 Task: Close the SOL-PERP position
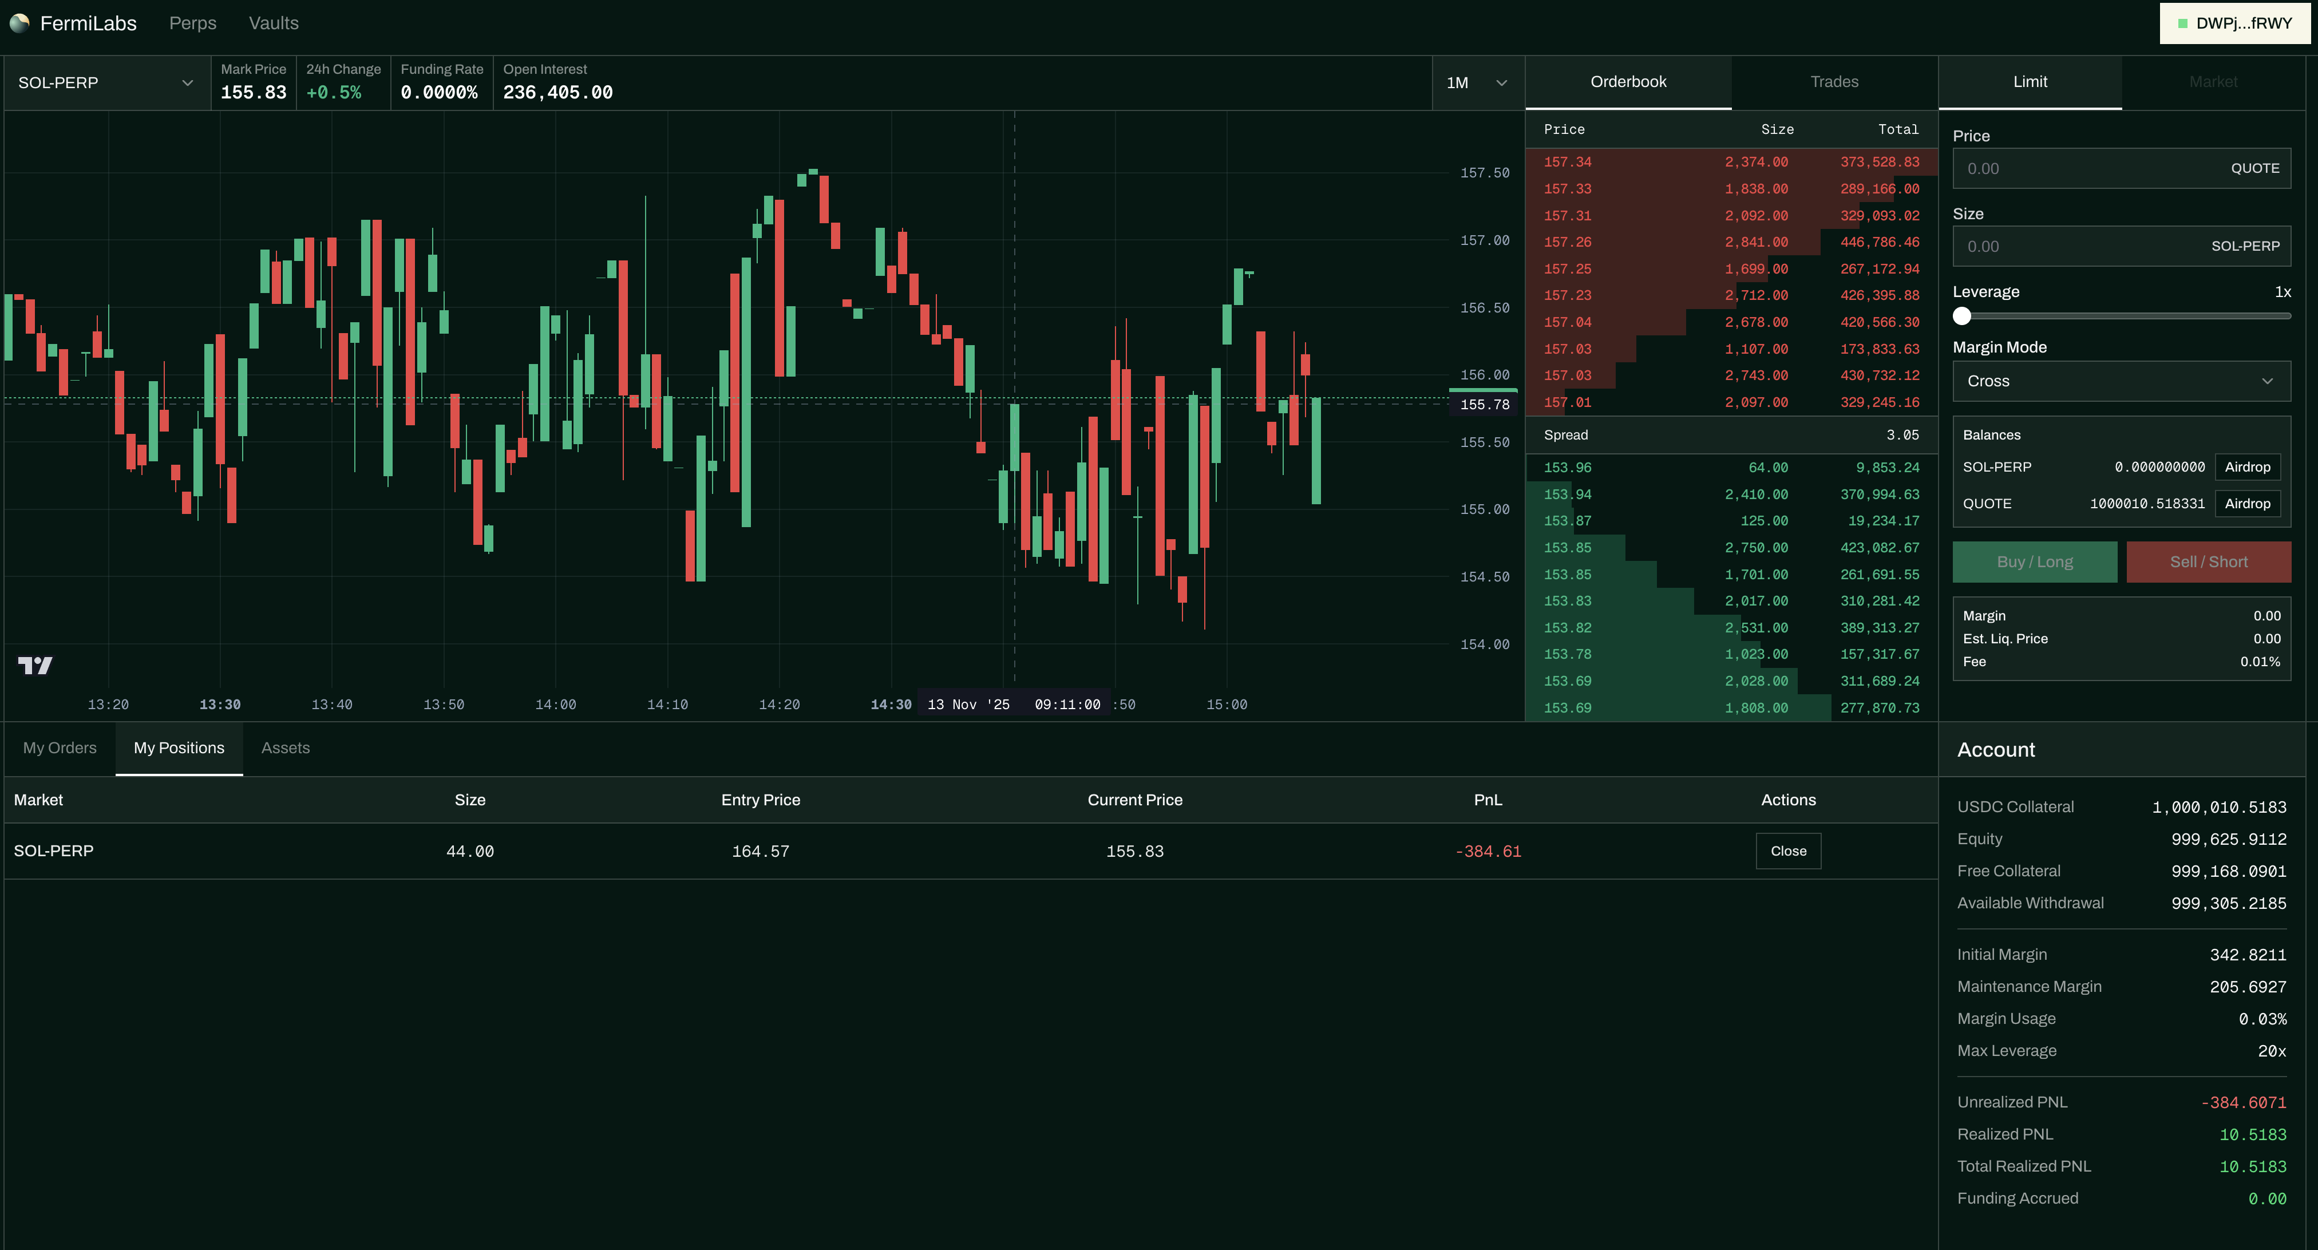point(1787,851)
